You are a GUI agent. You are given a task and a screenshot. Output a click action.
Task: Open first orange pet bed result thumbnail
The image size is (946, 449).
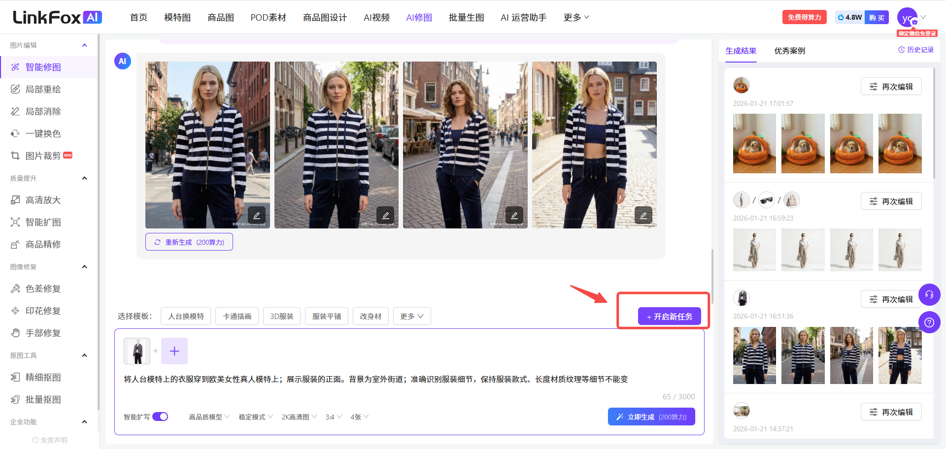(x=754, y=143)
